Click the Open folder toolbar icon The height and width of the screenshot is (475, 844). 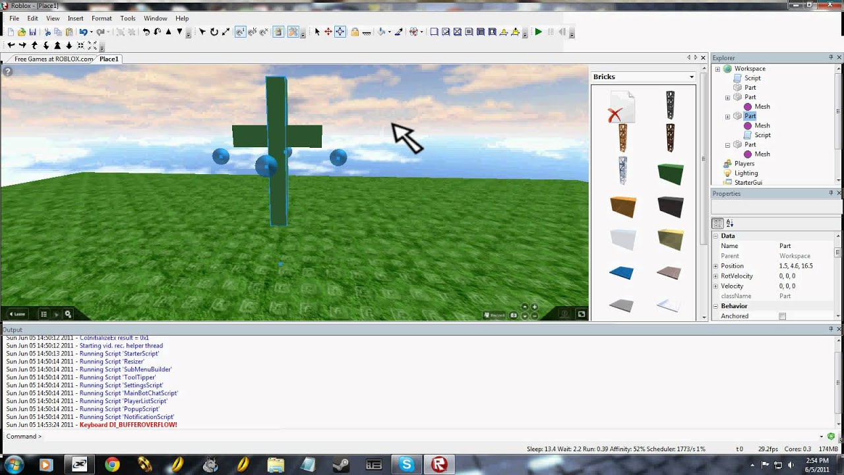pos(22,32)
